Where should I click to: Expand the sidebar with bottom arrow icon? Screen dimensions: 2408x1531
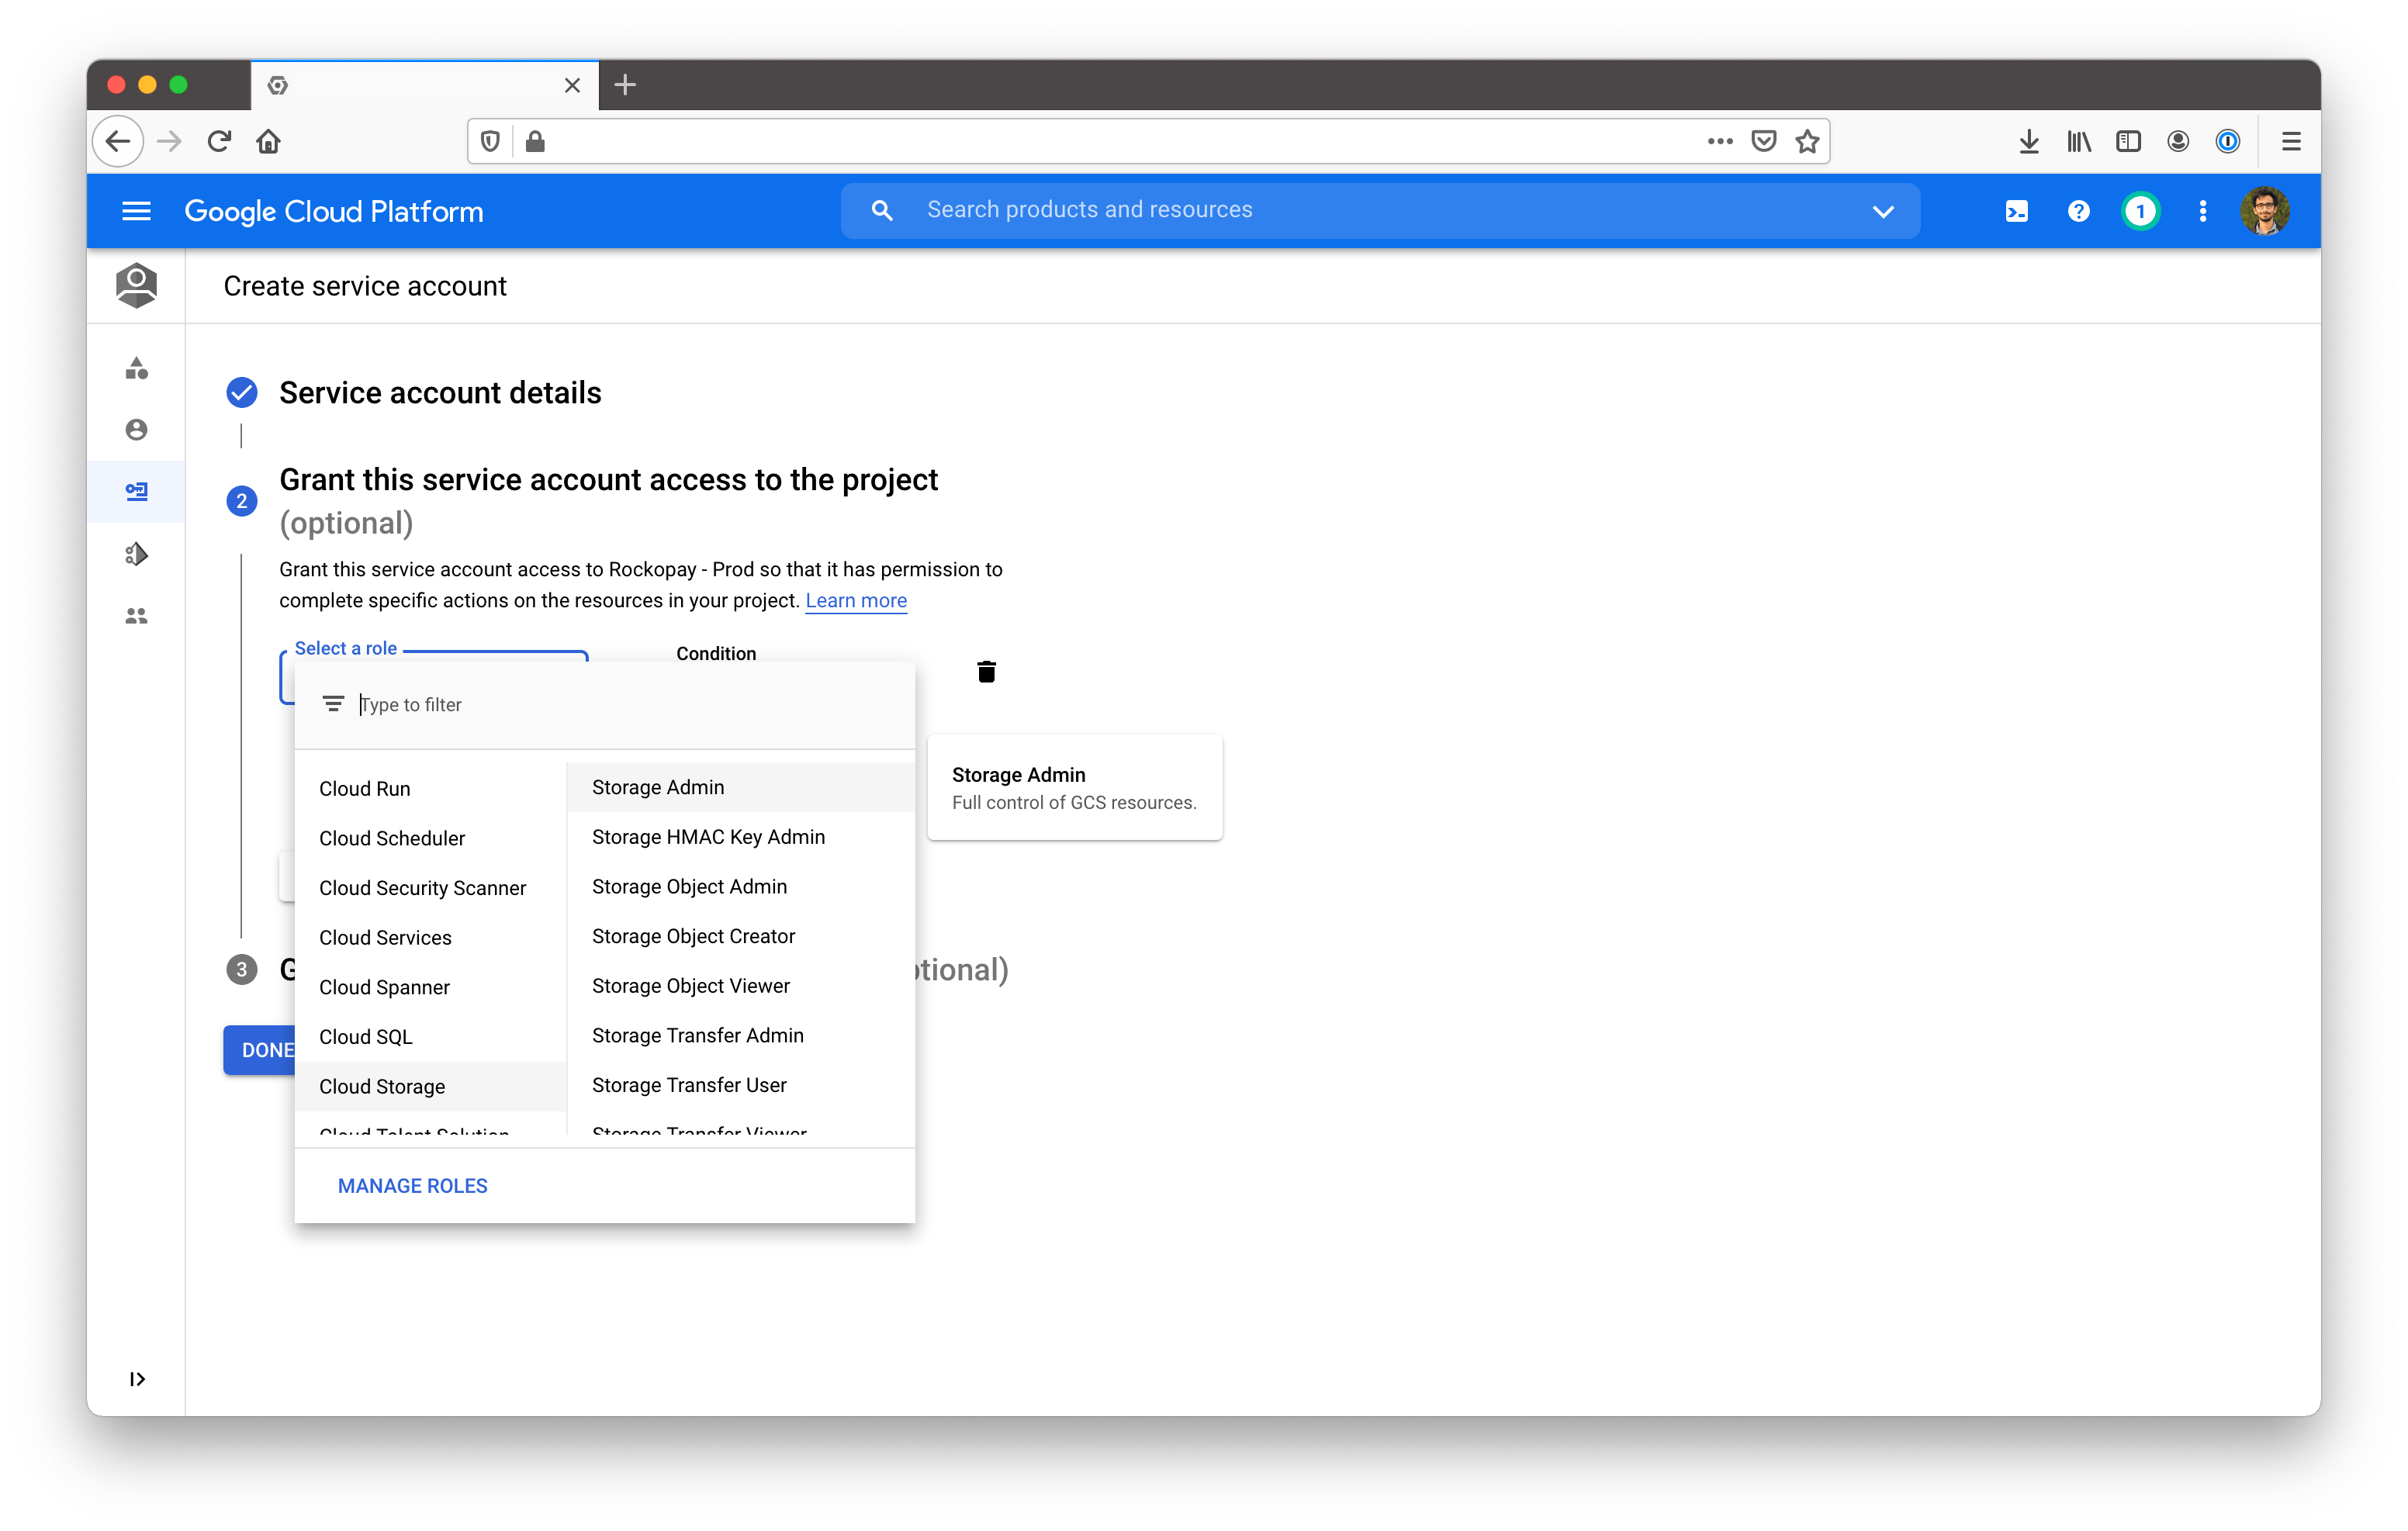click(137, 1379)
